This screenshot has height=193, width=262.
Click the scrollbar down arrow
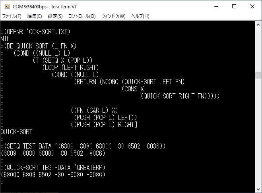pos(258,189)
